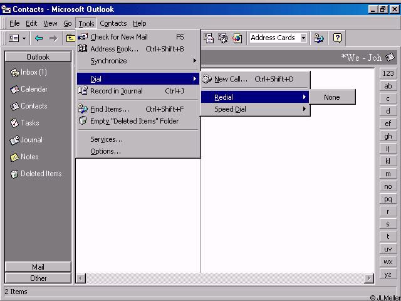Image resolution: width=401 pixels, height=301 pixels.
Task: Open the Contacts menu
Action: pos(113,24)
